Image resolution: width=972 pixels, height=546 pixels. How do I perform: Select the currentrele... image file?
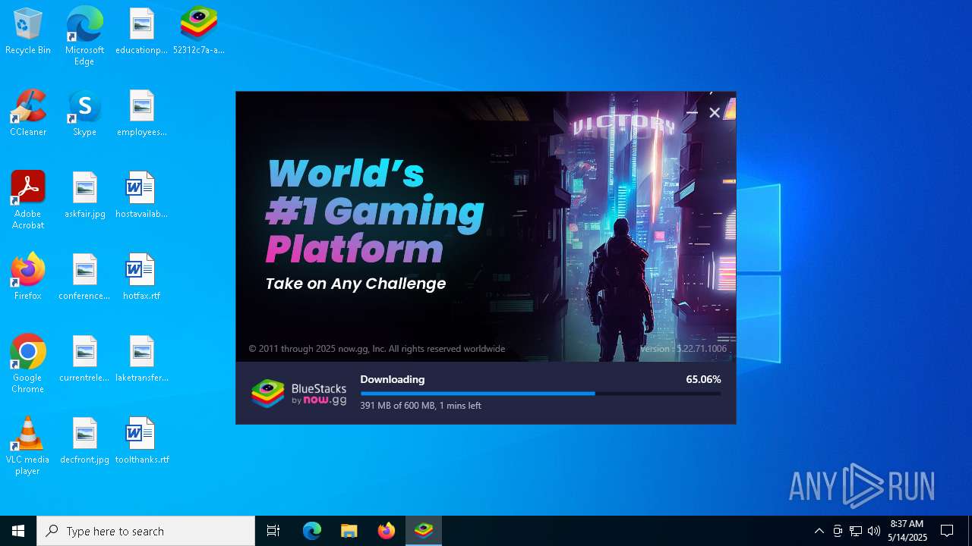[84, 359]
